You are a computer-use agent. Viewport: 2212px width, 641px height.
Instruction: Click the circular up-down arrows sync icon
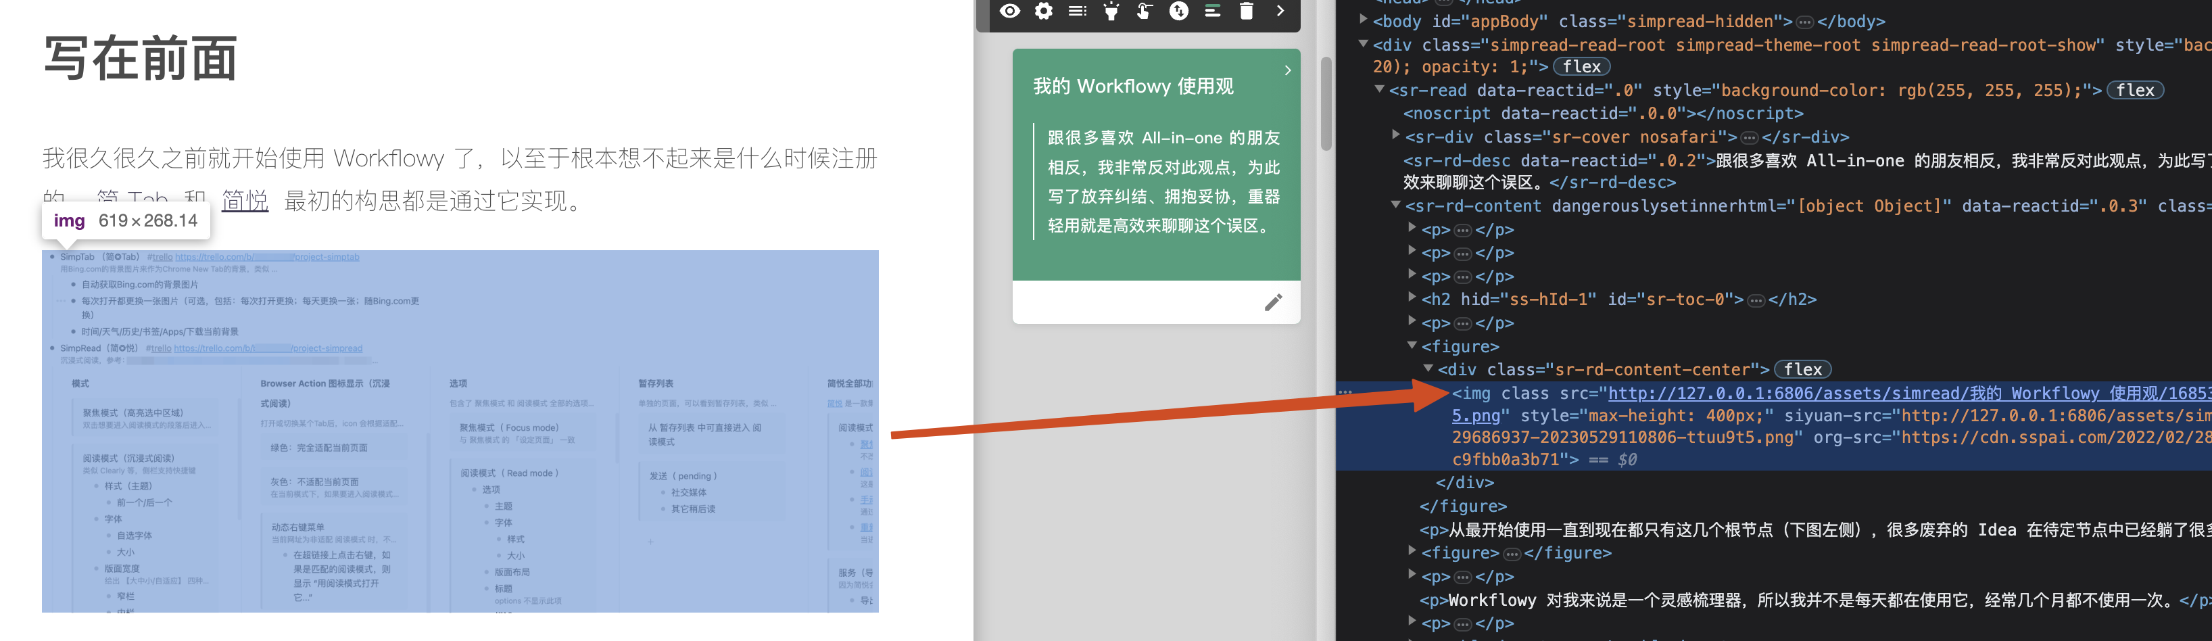pos(1178,11)
